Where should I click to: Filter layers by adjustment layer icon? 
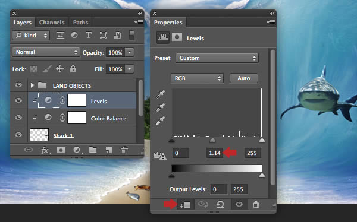74,35
